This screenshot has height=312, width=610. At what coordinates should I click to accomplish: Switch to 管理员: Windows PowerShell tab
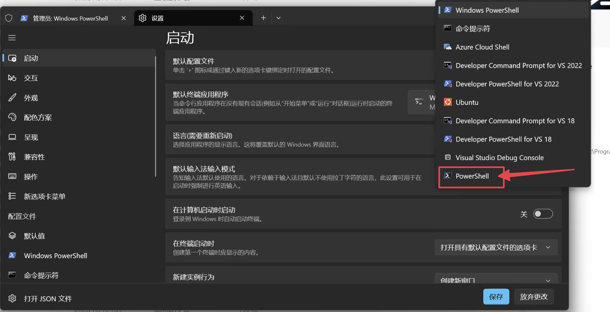click(x=70, y=18)
